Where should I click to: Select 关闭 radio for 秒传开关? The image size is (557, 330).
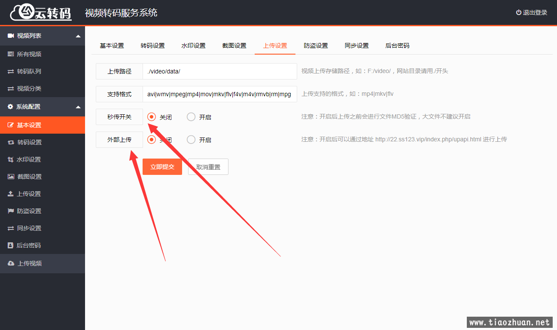click(151, 116)
